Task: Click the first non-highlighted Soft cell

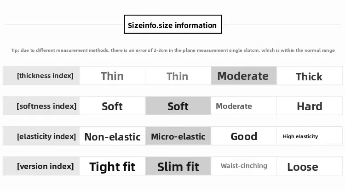Action: tap(112, 106)
